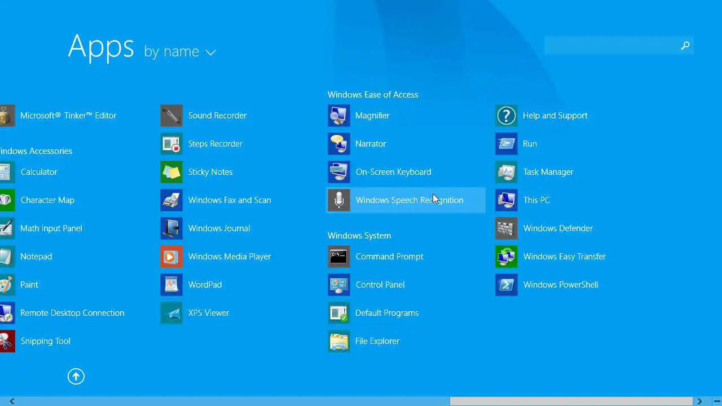Click the Windows Easy Transfer label
The height and width of the screenshot is (406, 722).
pyautogui.click(x=565, y=257)
